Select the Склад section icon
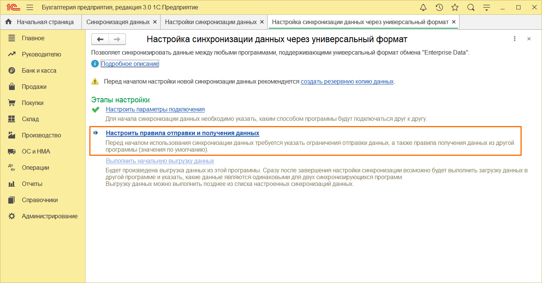Screen dimensions: 542x283 pyautogui.click(x=12, y=119)
